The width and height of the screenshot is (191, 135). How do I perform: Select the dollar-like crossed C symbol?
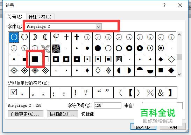(56, 37)
